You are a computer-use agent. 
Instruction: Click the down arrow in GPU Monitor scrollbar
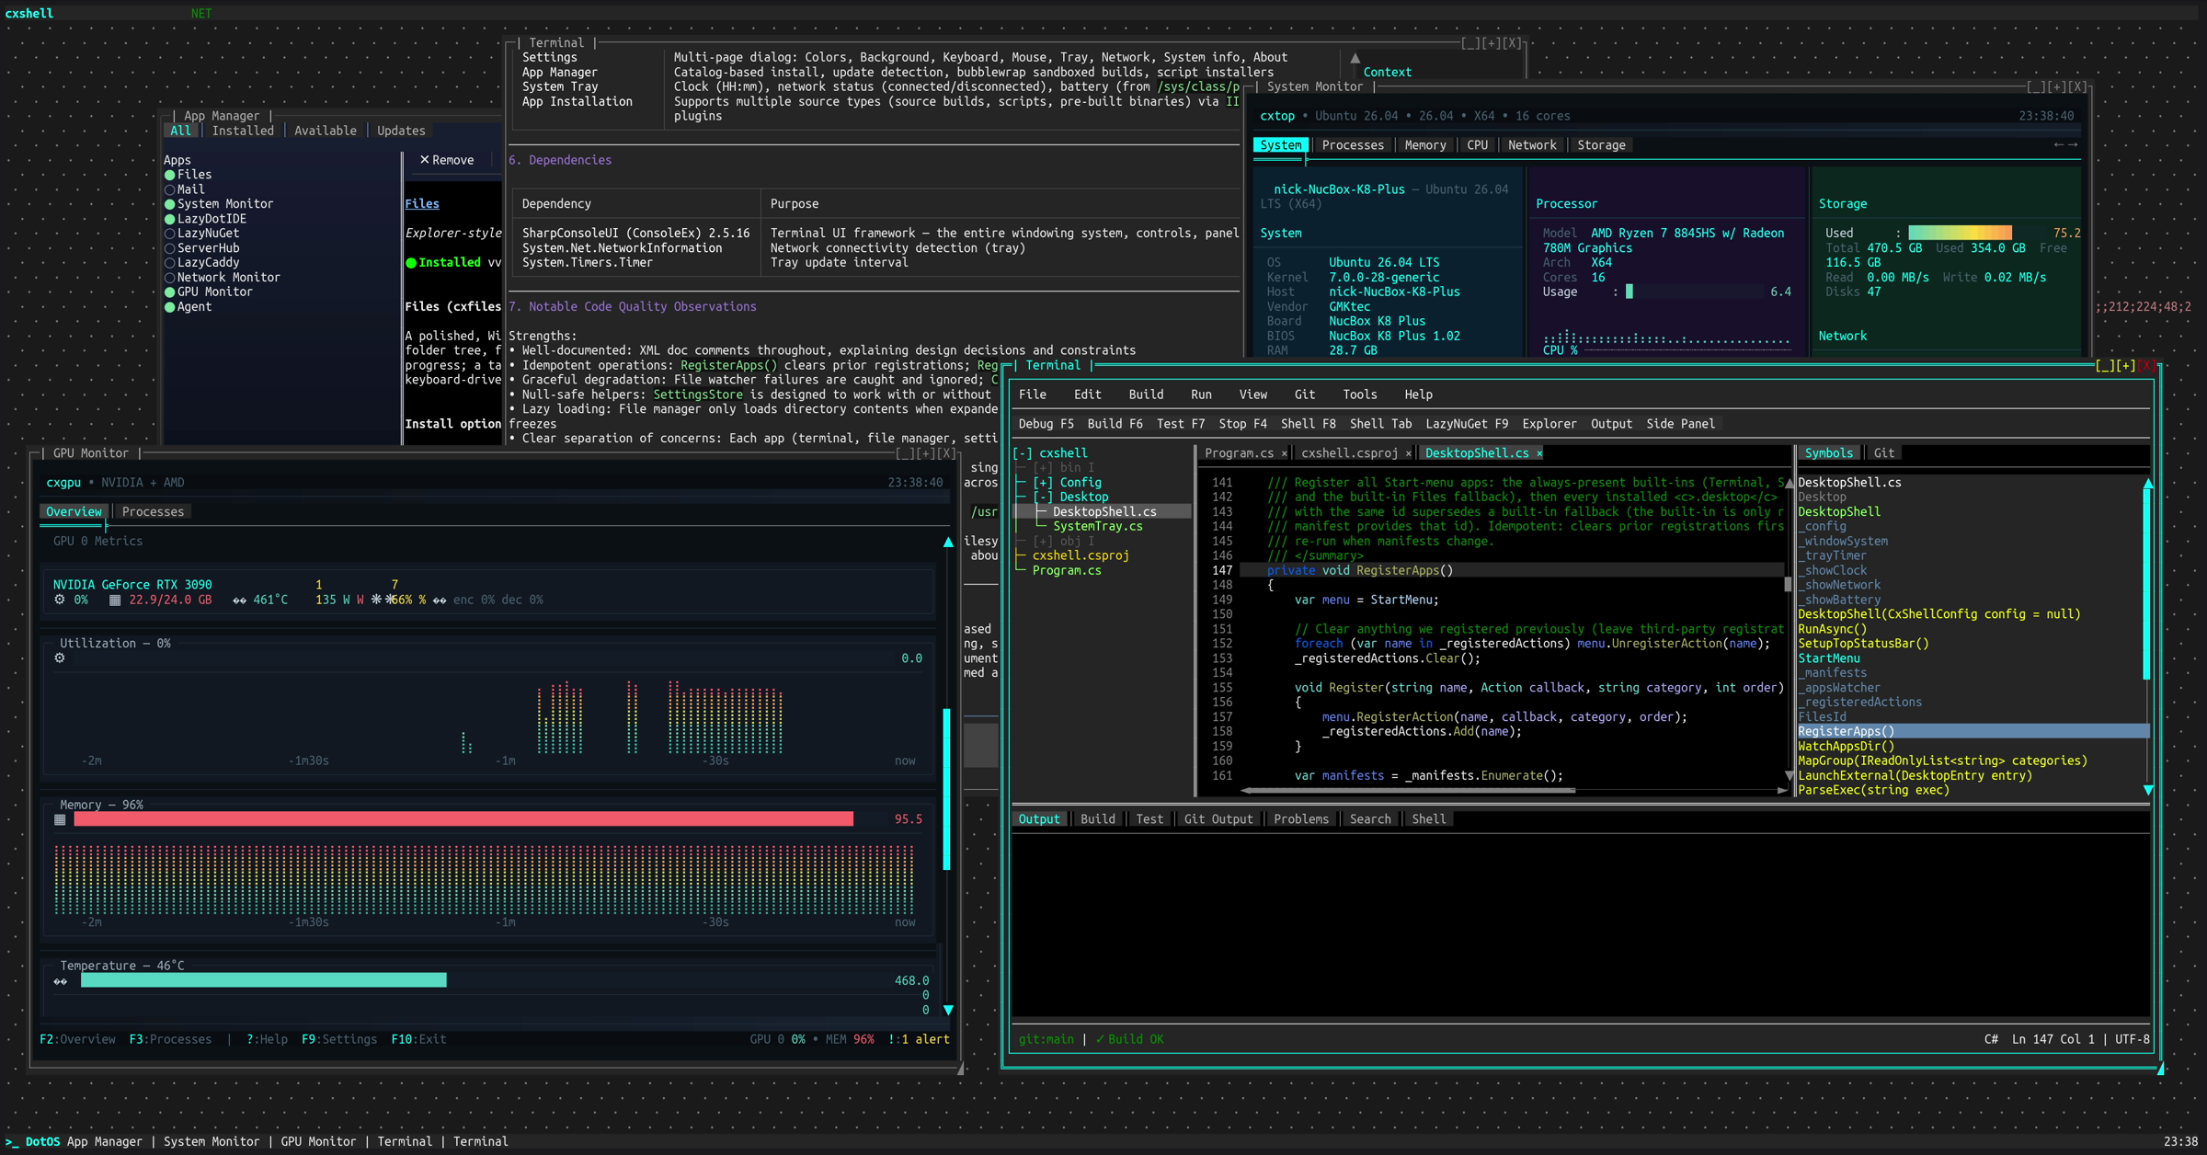click(x=948, y=1010)
